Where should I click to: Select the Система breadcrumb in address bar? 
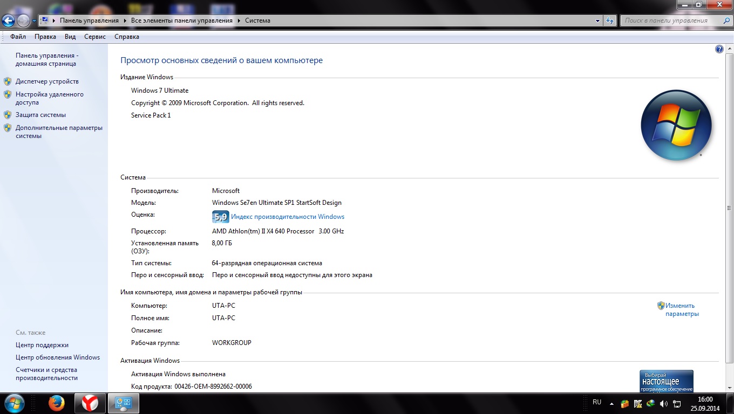coord(257,20)
